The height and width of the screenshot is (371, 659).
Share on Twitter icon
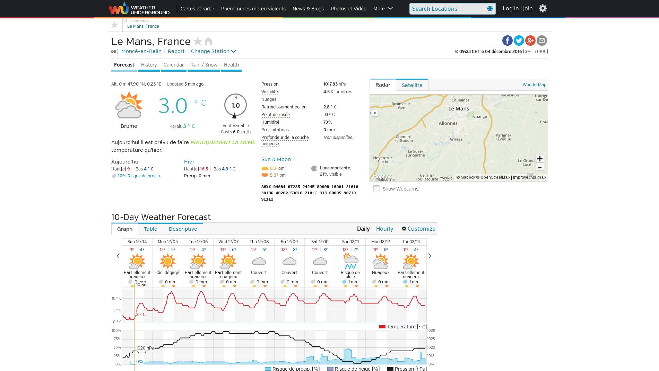point(519,41)
